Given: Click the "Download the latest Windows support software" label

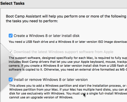Looking at the screenshot, I should [63, 52].
